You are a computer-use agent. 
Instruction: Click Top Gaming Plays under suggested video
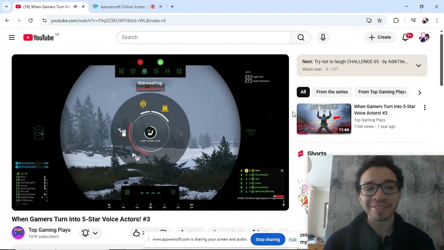(369, 120)
